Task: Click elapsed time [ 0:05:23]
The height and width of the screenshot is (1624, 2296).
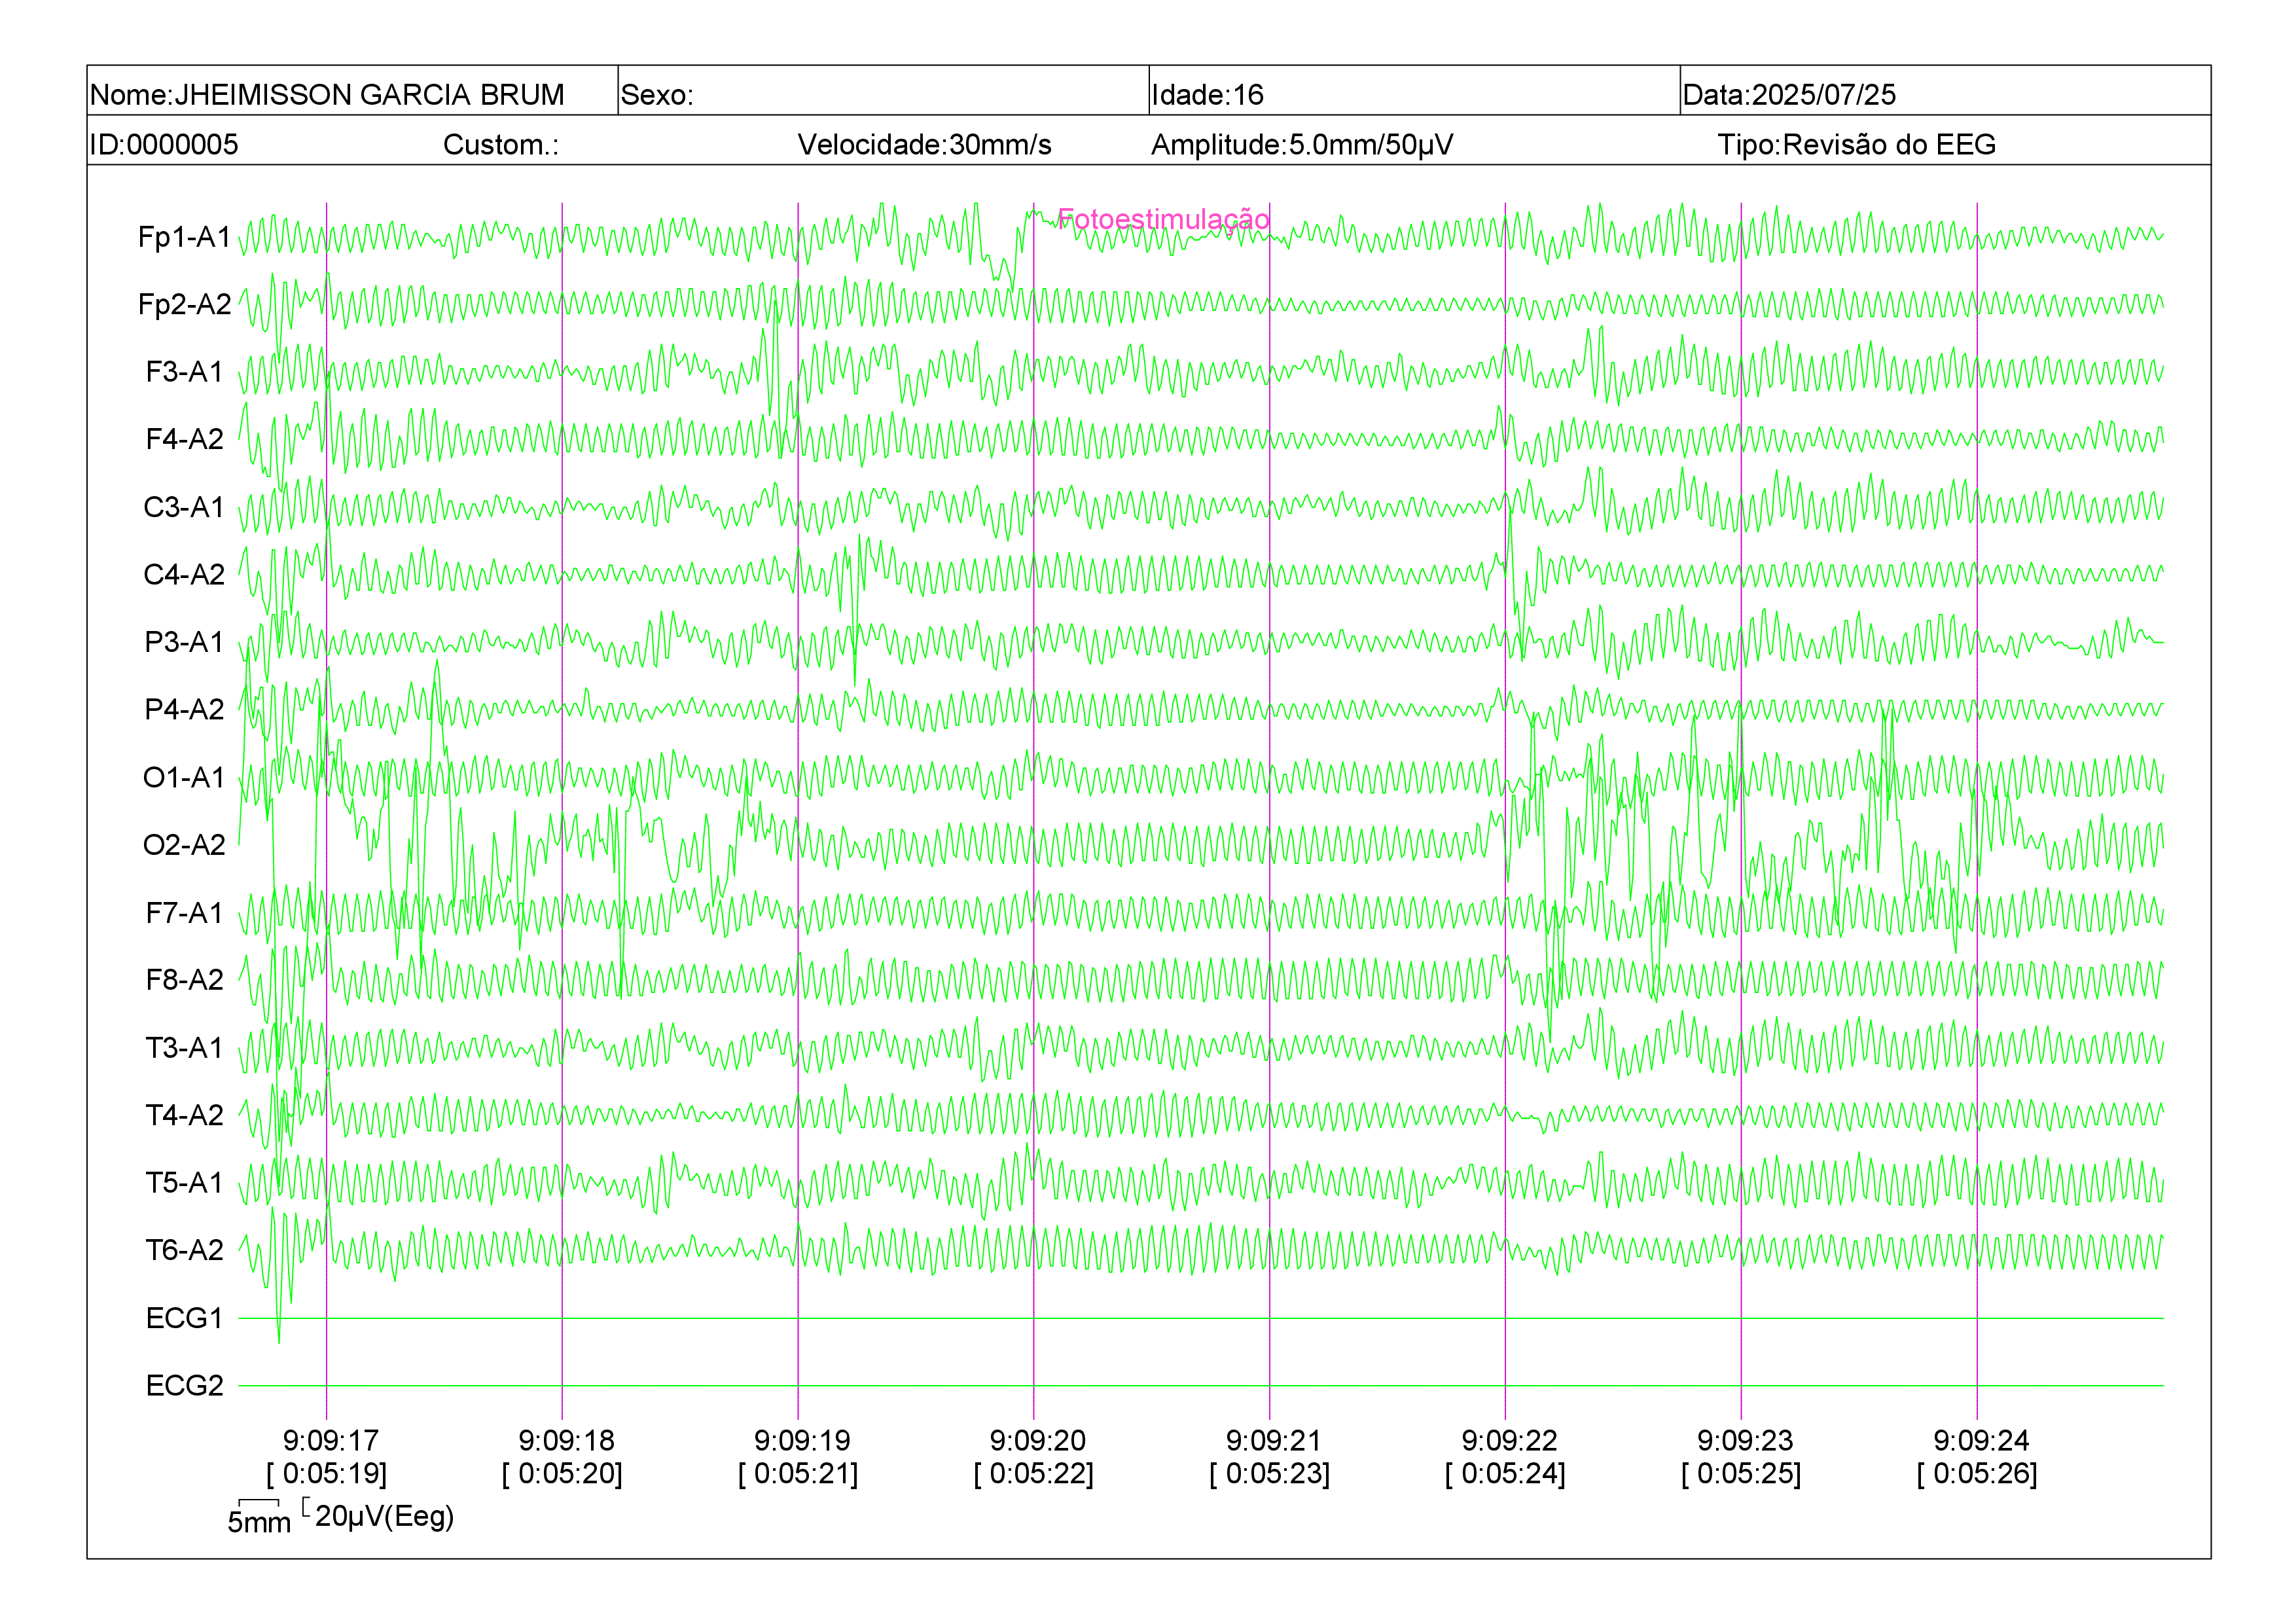Action: click(1269, 1473)
